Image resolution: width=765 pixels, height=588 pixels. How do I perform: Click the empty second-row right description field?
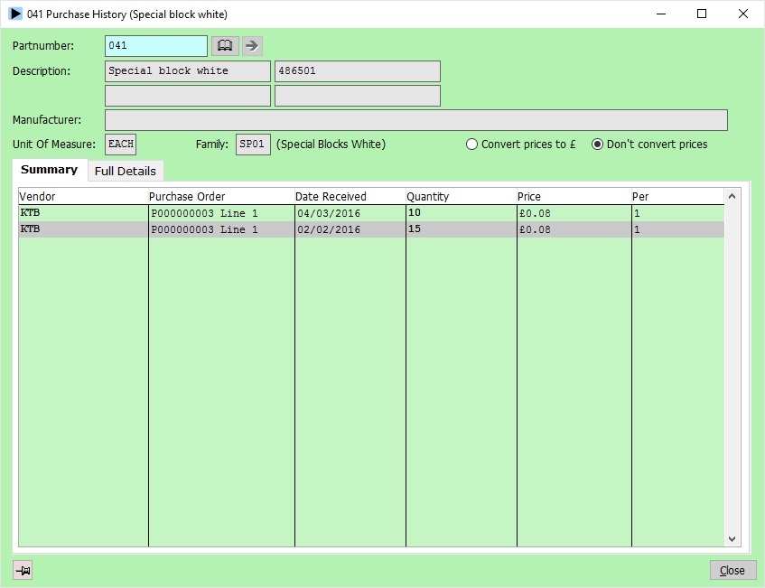point(358,96)
